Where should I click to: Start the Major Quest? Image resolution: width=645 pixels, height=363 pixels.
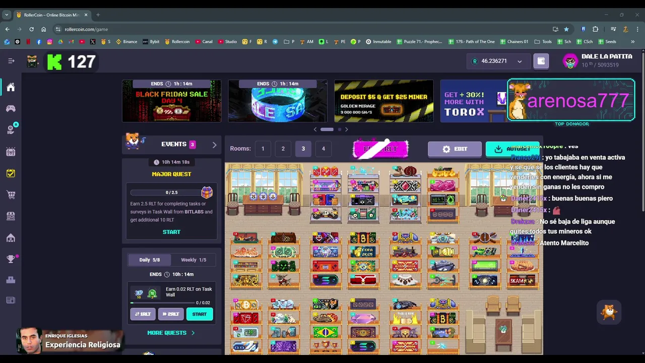(171, 232)
